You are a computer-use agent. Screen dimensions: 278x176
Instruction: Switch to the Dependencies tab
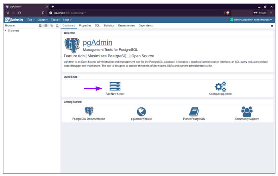point(127,26)
